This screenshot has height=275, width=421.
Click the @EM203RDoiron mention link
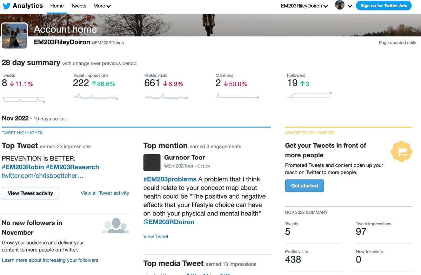[x=169, y=222]
